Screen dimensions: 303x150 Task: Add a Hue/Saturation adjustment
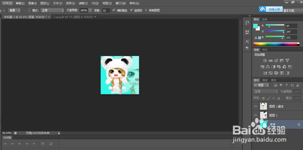click(x=262, y=67)
